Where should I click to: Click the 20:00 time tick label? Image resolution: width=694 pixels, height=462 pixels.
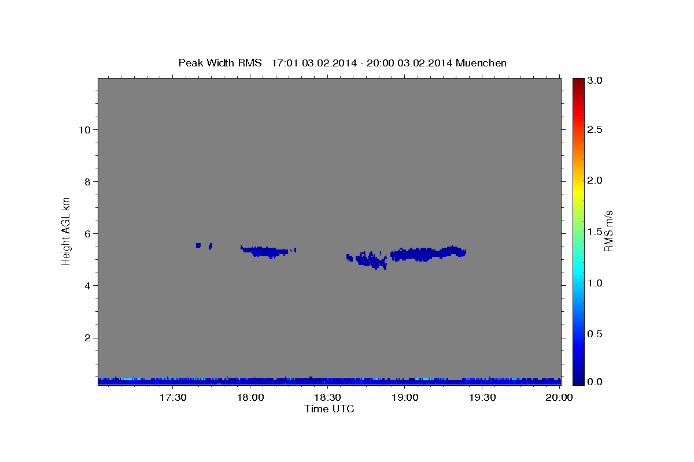coord(560,397)
